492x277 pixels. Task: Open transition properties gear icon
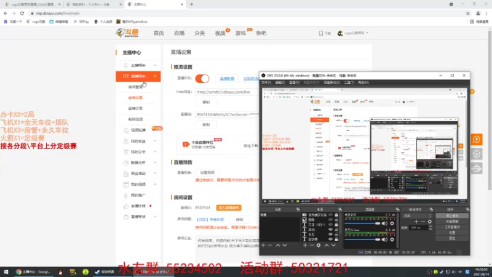429,222
